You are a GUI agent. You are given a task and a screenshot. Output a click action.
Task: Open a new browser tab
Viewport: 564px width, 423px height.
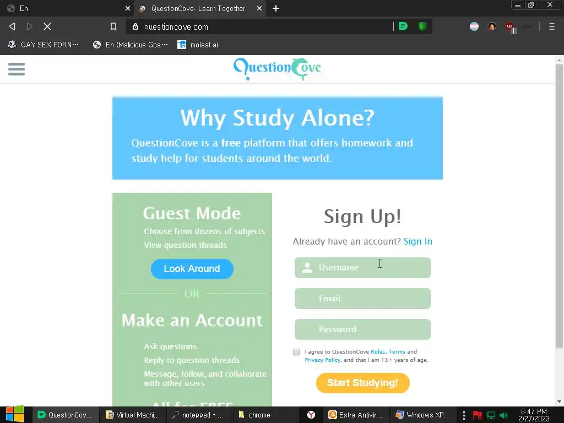point(275,8)
